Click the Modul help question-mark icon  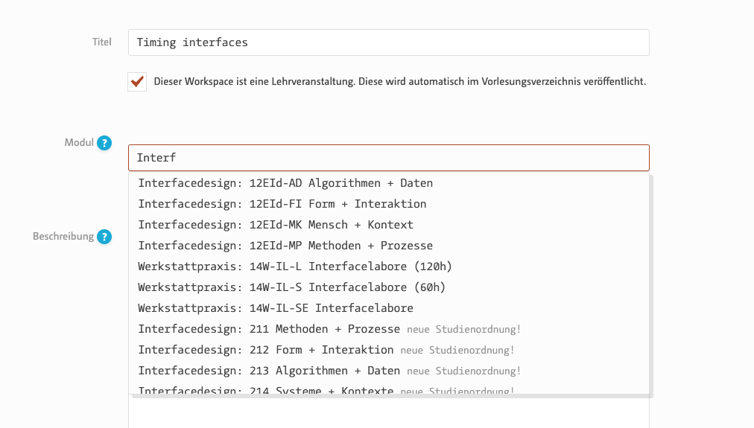pyautogui.click(x=104, y=143)
